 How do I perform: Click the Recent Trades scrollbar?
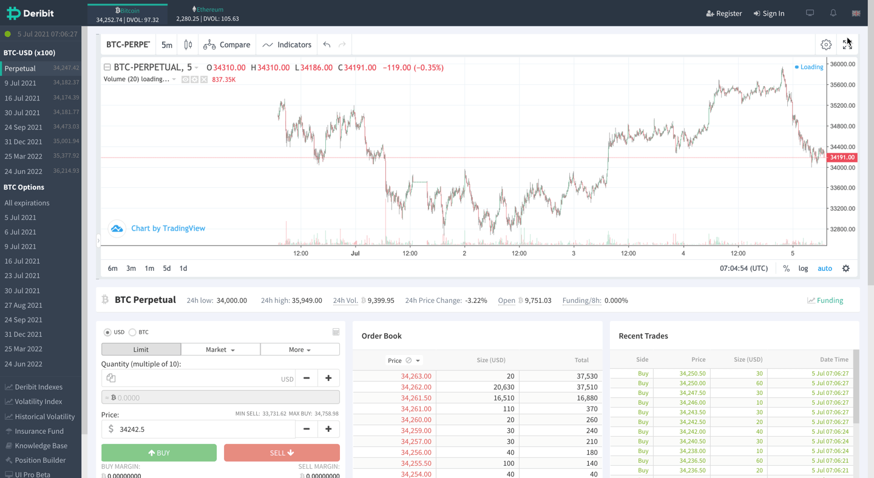point(856,387)
